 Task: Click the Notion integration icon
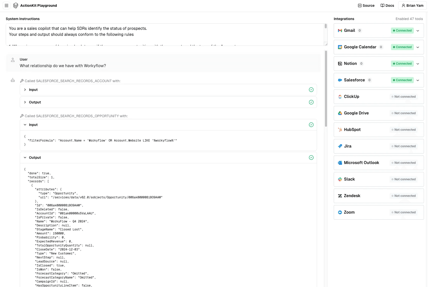[x=340, y=64]
